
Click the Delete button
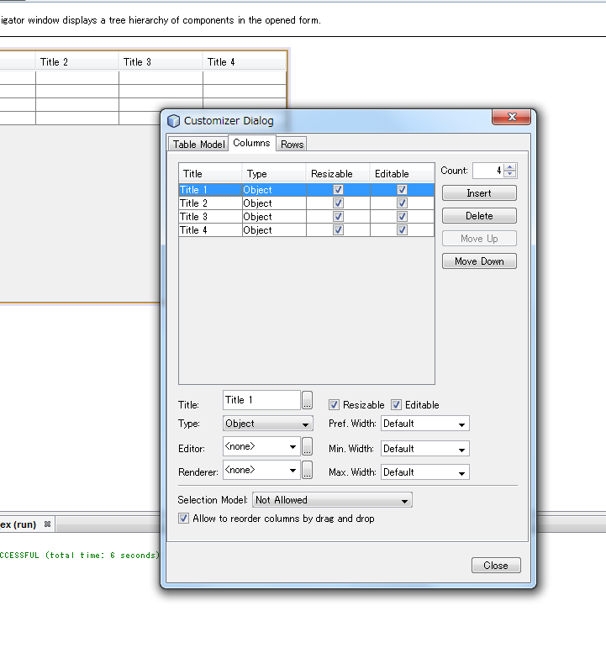(479, 216)
